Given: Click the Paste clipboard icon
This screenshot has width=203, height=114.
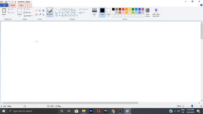Looking at the screenshot, I should [4, 10].
